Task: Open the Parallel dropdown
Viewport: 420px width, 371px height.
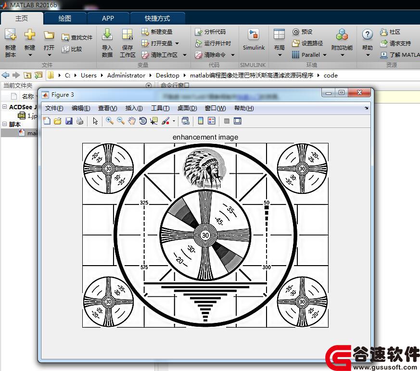Action: click(325, 55)
